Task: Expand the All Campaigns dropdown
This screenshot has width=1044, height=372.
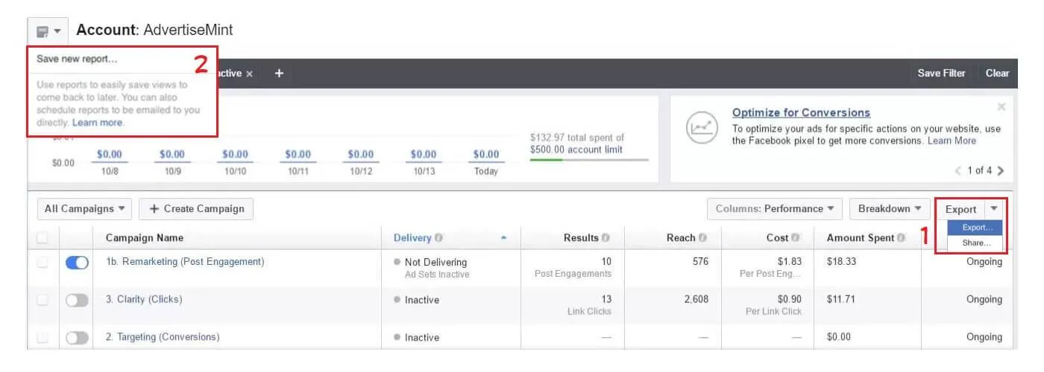Action: (x=84, y=209)
